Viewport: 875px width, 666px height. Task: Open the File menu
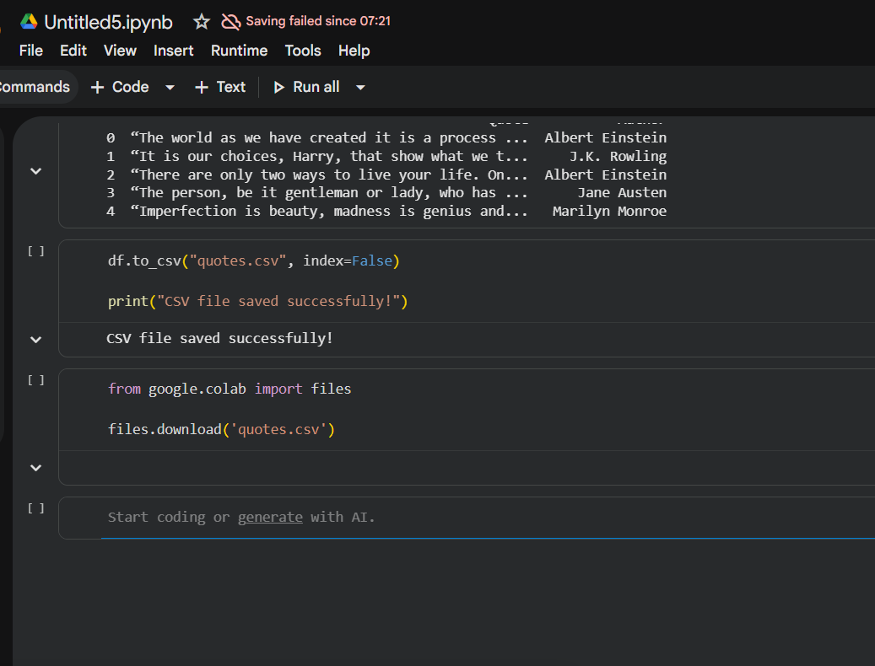click(30, 51)
